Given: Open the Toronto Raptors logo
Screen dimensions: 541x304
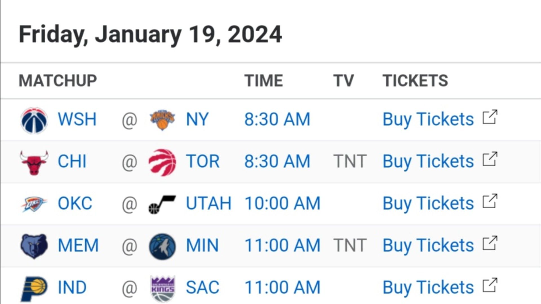Looking at the screenshot, I should point(162,162).
